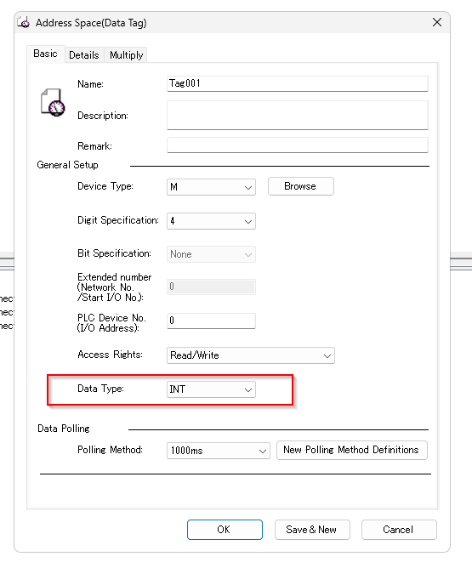Select the Basic tab
Viewport: 472px width, 568px height.
(x=46, y=54)
